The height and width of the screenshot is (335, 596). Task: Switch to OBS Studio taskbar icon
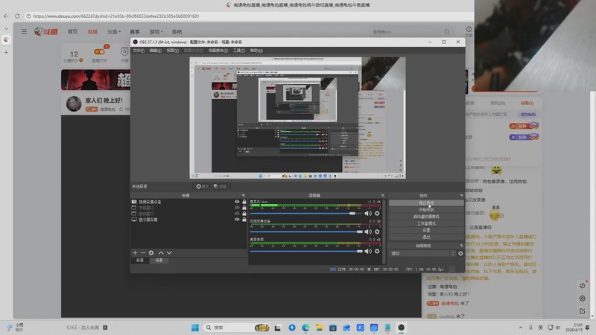[402, 328]
